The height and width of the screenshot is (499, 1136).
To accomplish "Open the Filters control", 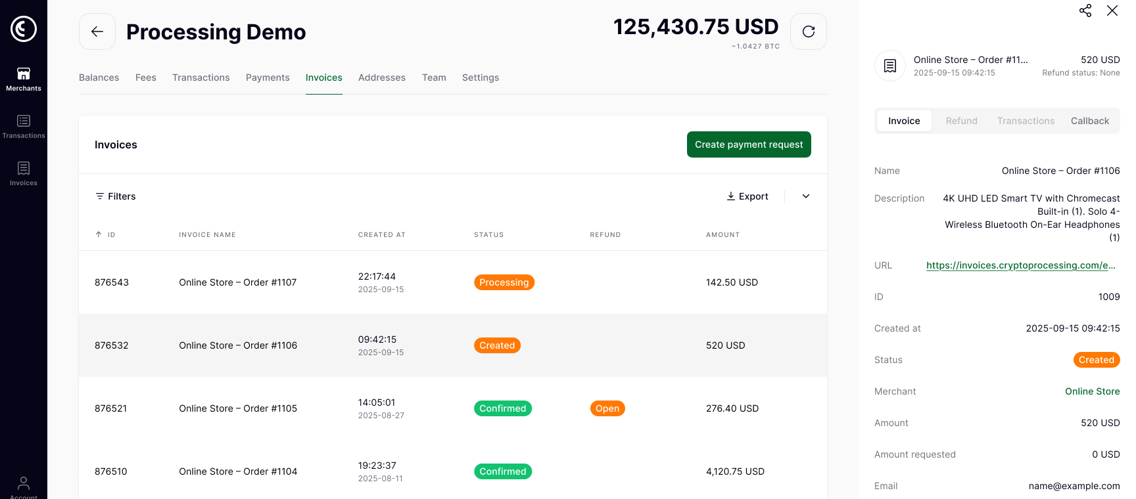I will click(116, 196).
